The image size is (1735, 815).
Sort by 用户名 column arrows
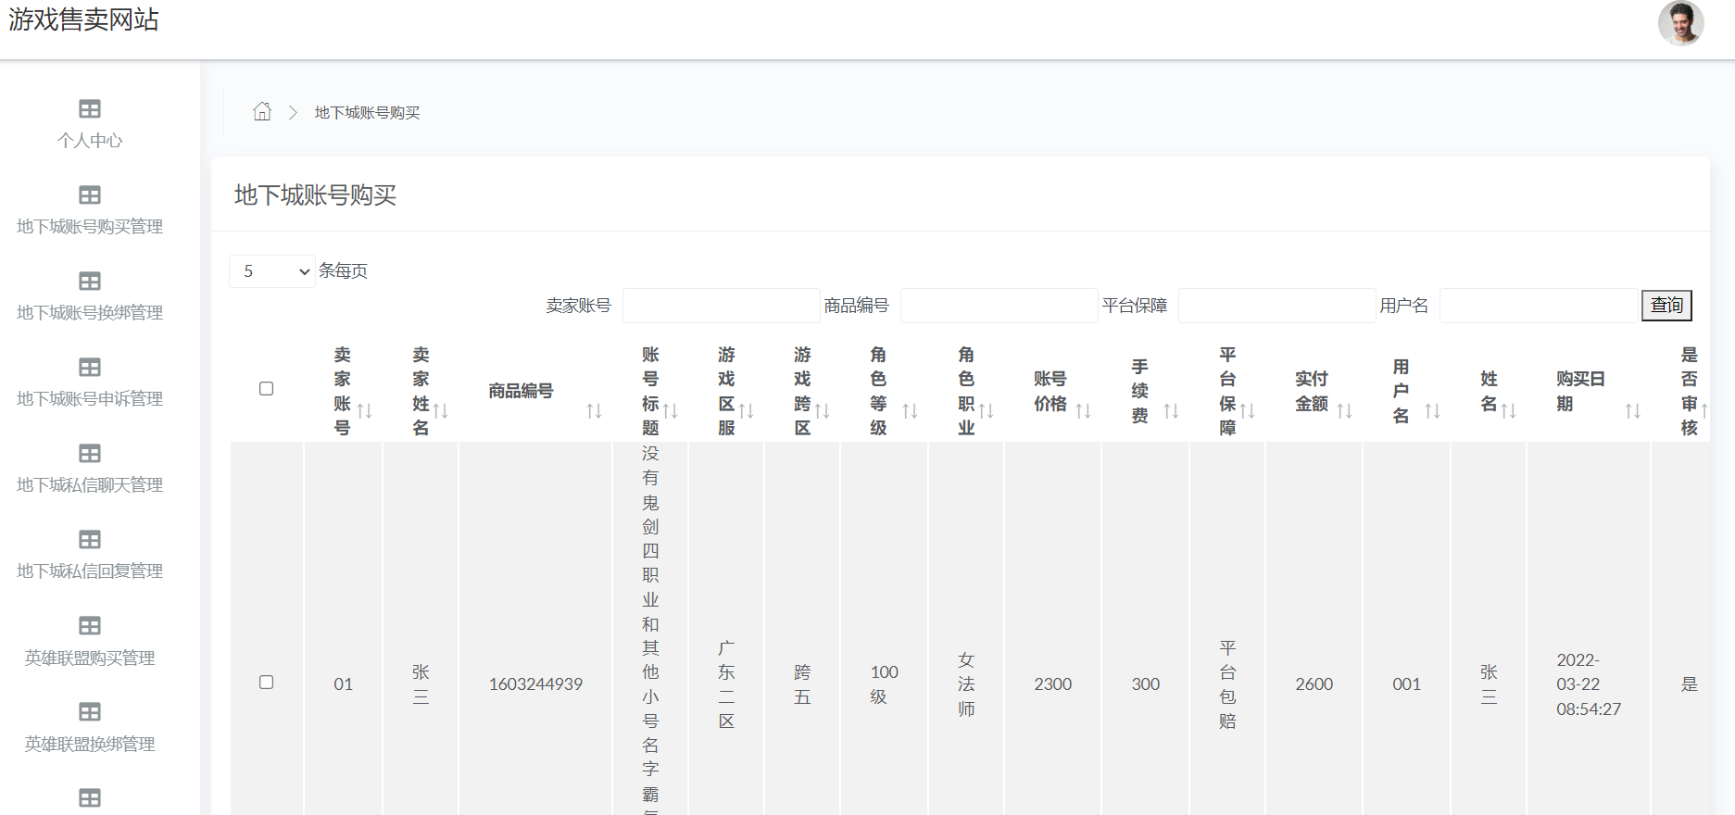[x=1433, y=410]
